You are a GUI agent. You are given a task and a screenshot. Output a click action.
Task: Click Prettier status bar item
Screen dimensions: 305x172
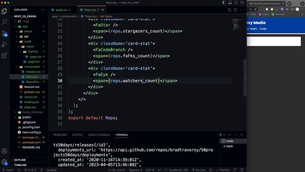(x=223, y=170)
